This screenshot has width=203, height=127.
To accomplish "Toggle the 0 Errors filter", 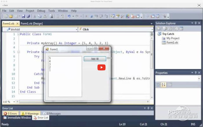I will pyautogui.click(x=10, y=114).
